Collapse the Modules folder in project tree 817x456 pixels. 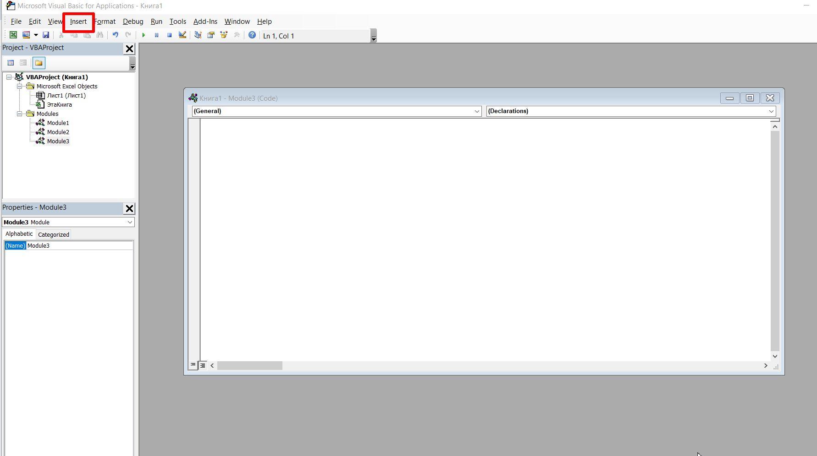pos(20,114)
